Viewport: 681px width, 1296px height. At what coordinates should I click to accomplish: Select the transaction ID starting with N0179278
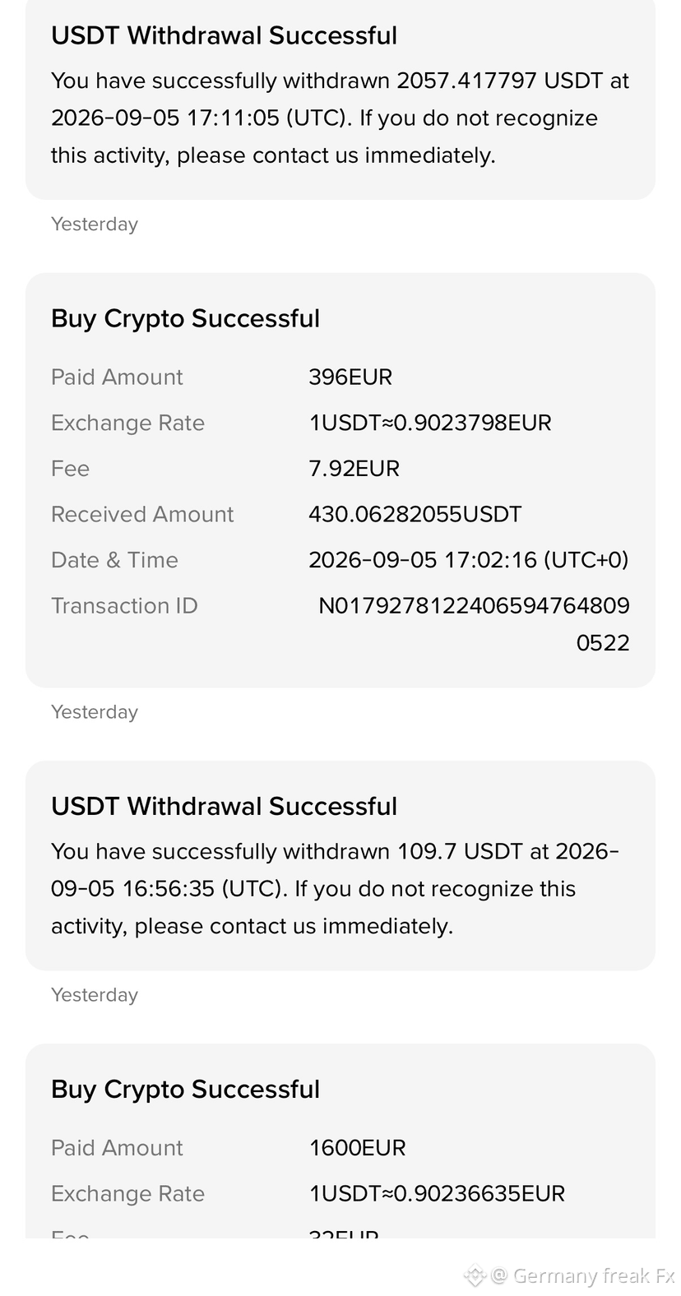click(474, 624)
